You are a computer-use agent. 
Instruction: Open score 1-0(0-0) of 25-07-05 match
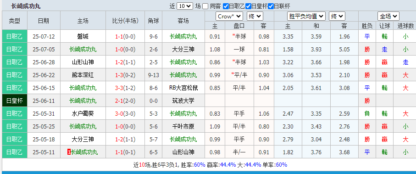tap(125, 50)
